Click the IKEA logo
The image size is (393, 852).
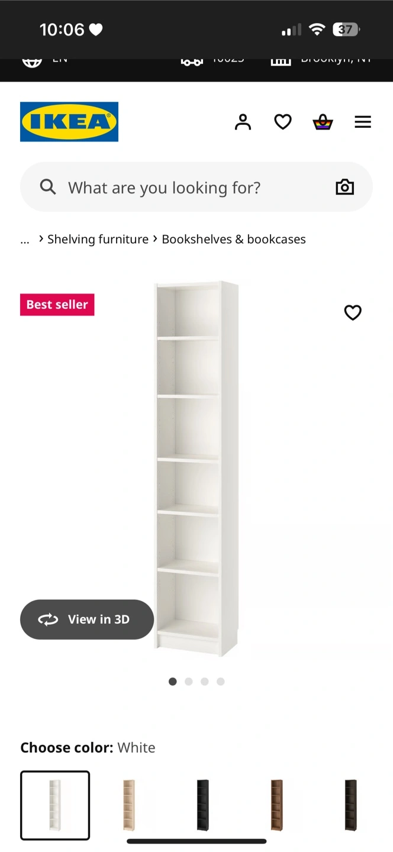(69, 122)
